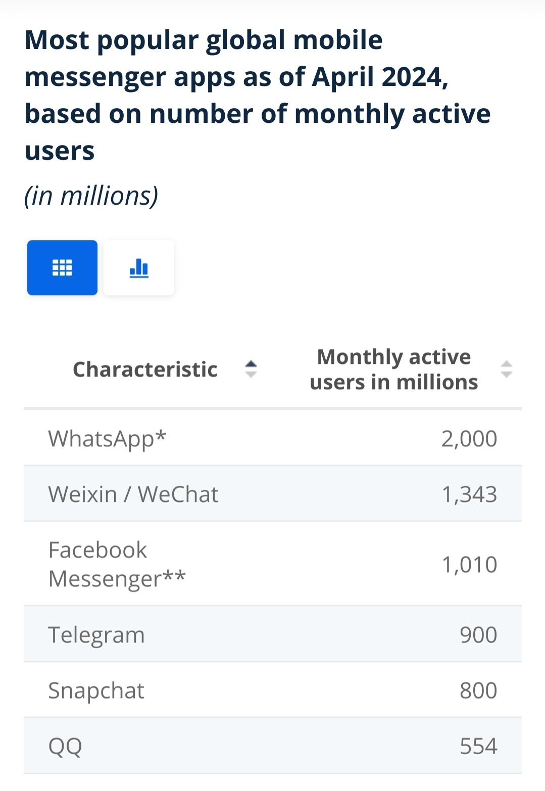Sort by monthly active users arrows
Screen dimensions: 545x791
coord(506,369)
